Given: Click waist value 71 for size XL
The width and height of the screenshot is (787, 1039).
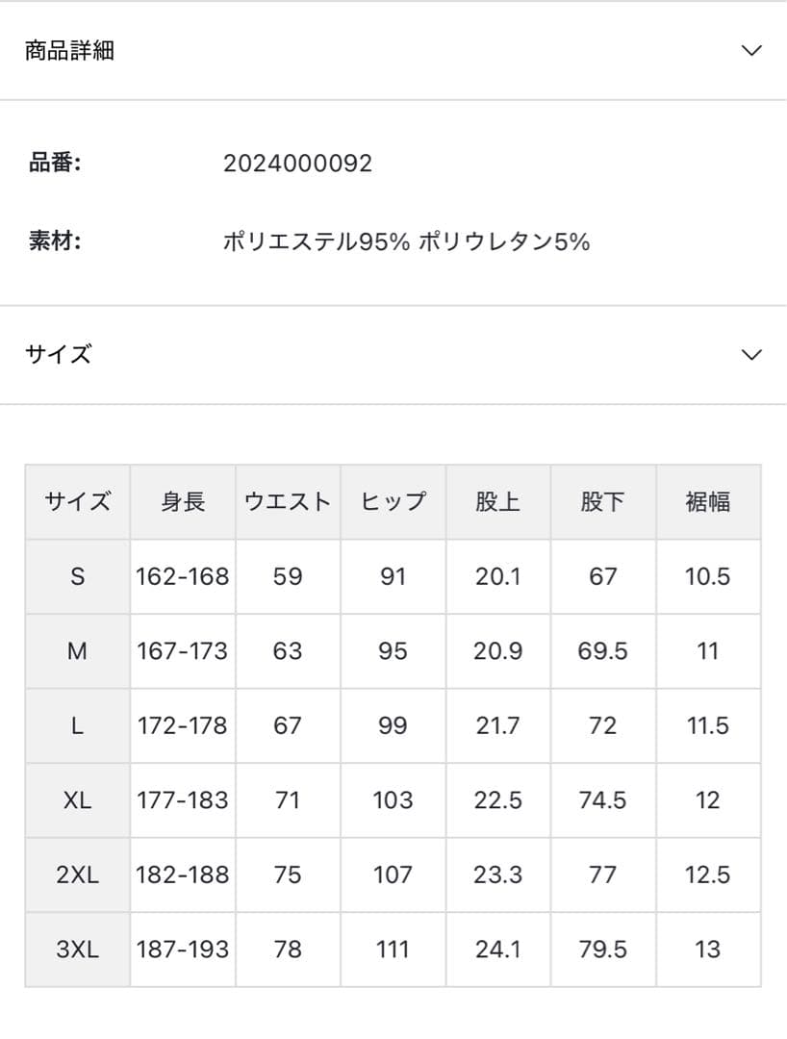Looking at the screenshot, I should (x=287, y=799).
